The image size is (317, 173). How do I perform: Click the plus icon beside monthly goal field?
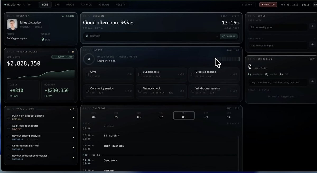pos(313,45)
